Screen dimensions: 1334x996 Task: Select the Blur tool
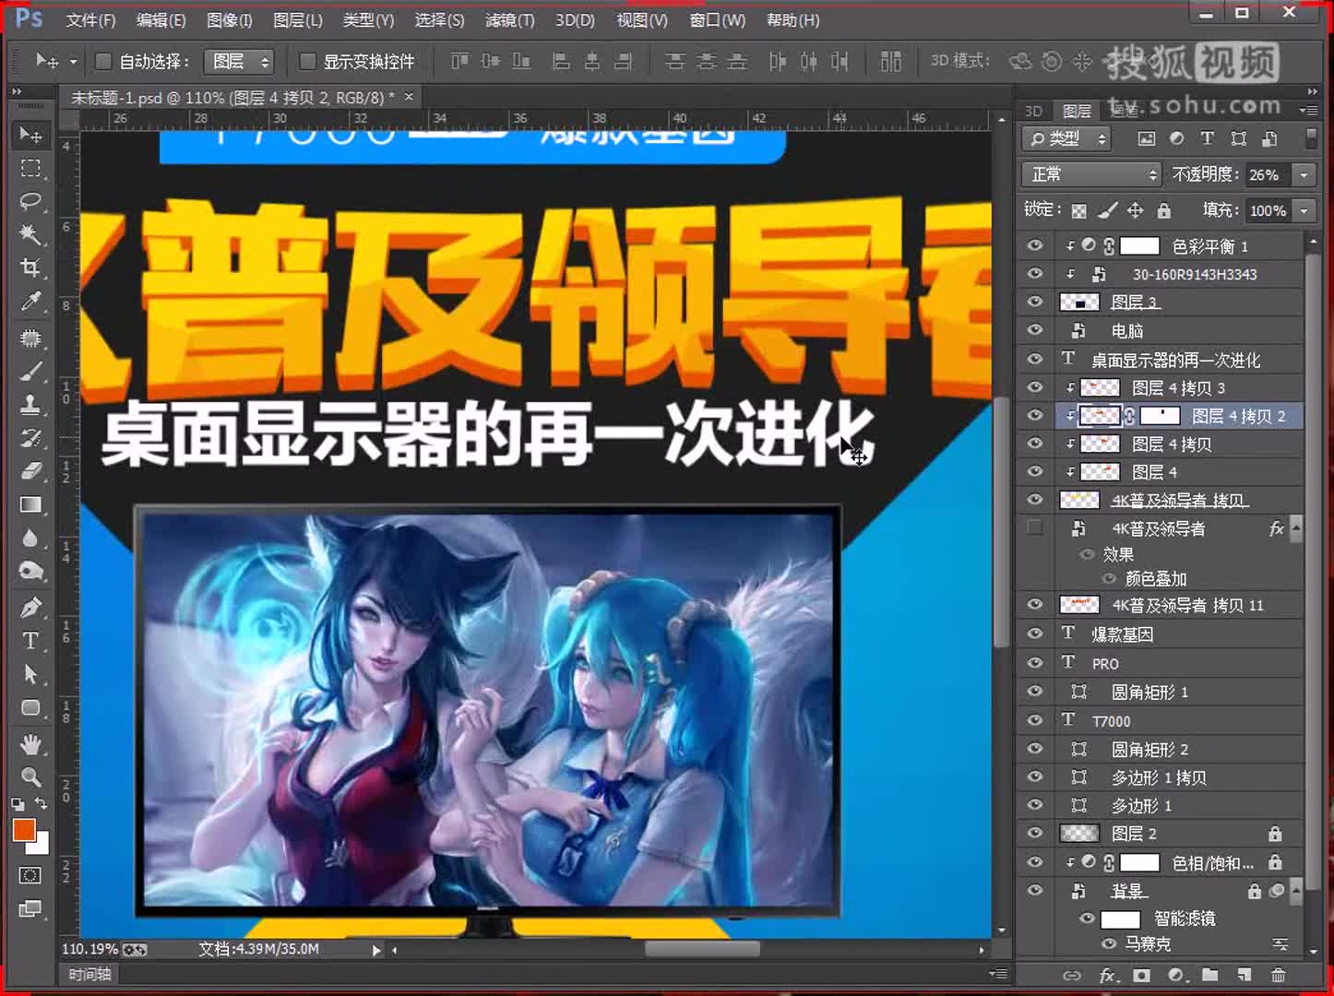[30, 538]
